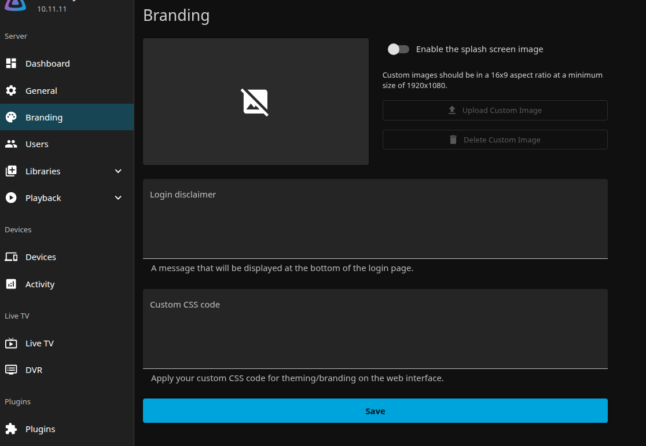The width and height of the screenshot is (646, 446).
Task: Click the version number 10.11.11
Action: 52,9
